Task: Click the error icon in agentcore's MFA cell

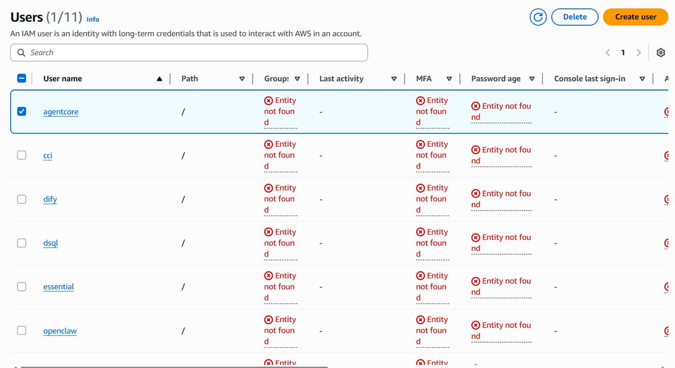Action: pyautogui.click(x=421, y=101)
